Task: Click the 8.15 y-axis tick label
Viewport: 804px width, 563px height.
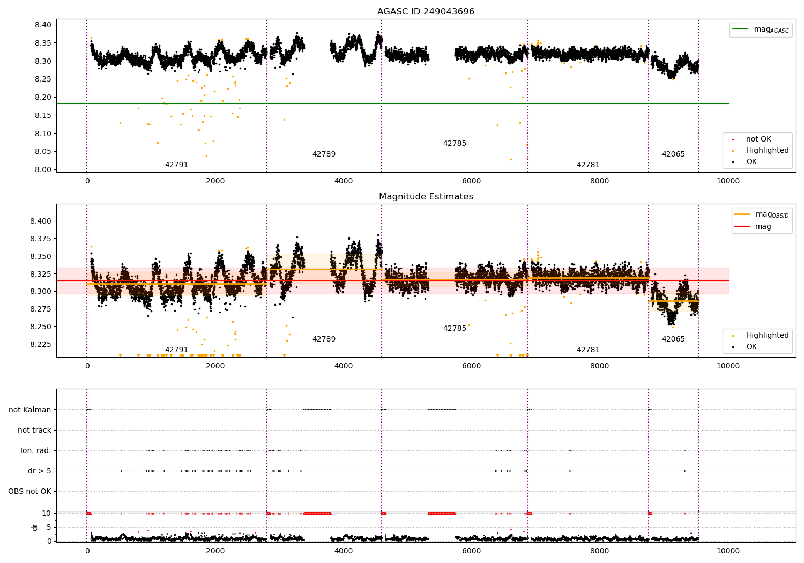Action: tap(43, 116)
